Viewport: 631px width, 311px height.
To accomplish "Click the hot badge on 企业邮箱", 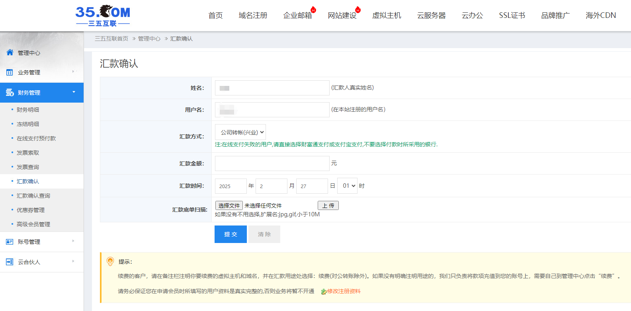I will [x=313, y=10].
